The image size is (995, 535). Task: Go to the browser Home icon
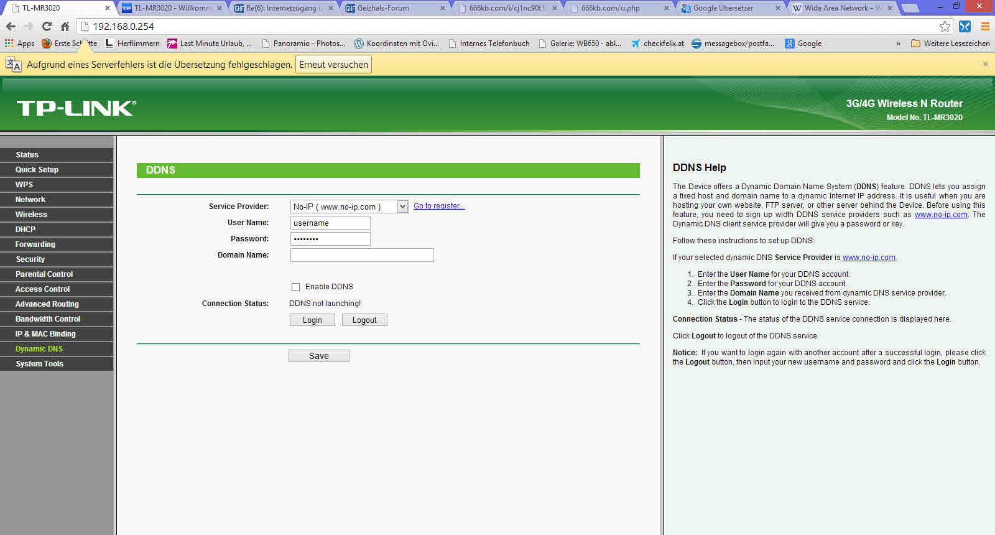(x=65, y=26)
